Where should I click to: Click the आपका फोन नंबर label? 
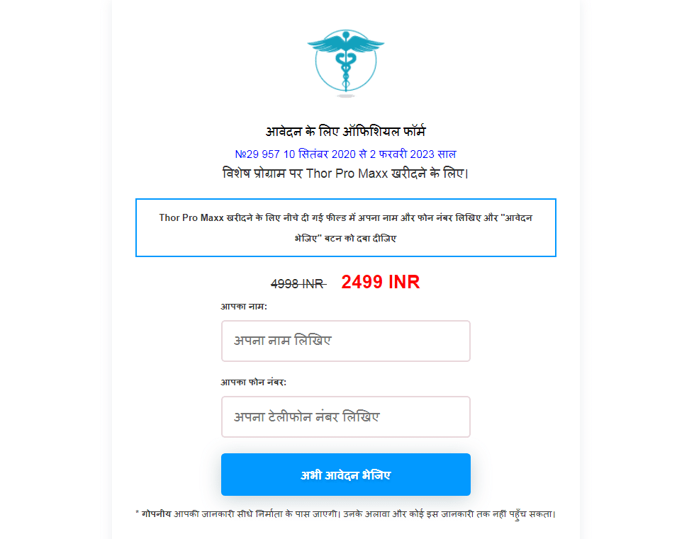[254, 382]
